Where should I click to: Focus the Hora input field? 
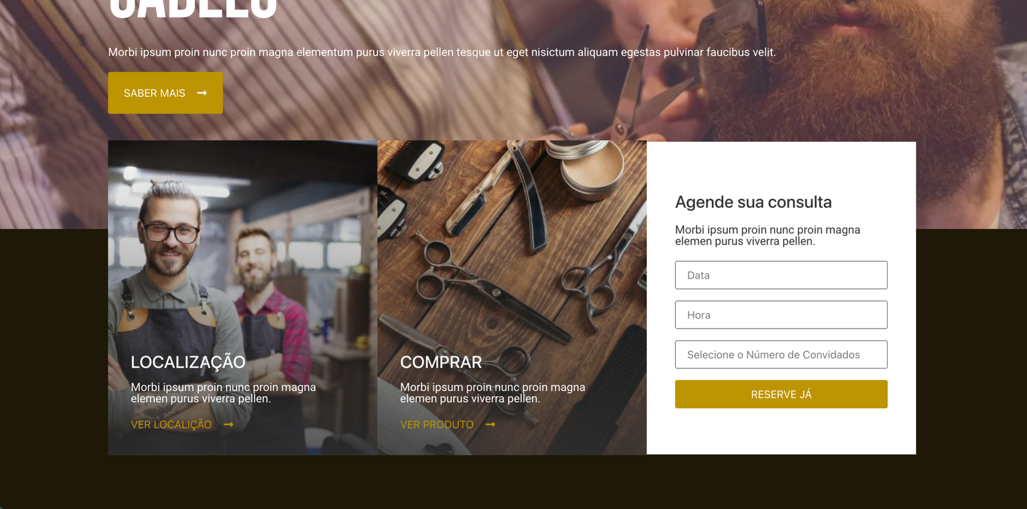pyautogui.click(x=781, y=315)
